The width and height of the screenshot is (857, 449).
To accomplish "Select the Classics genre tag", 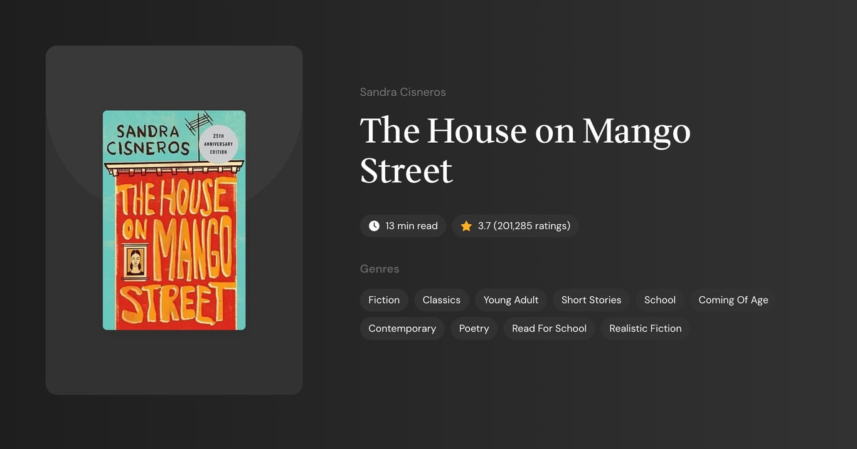I will pyautogui.click(x=441, y=300).
